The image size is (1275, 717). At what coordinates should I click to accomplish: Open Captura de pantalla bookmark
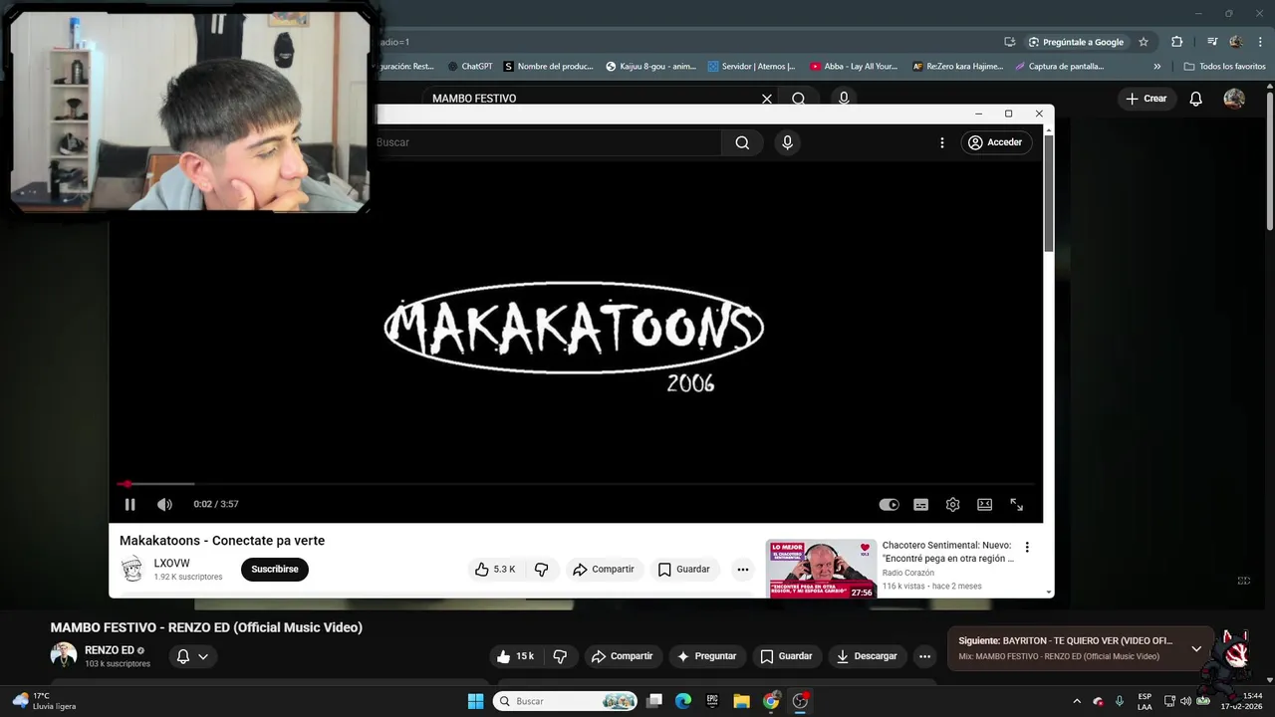click(x=1059, y=67)
